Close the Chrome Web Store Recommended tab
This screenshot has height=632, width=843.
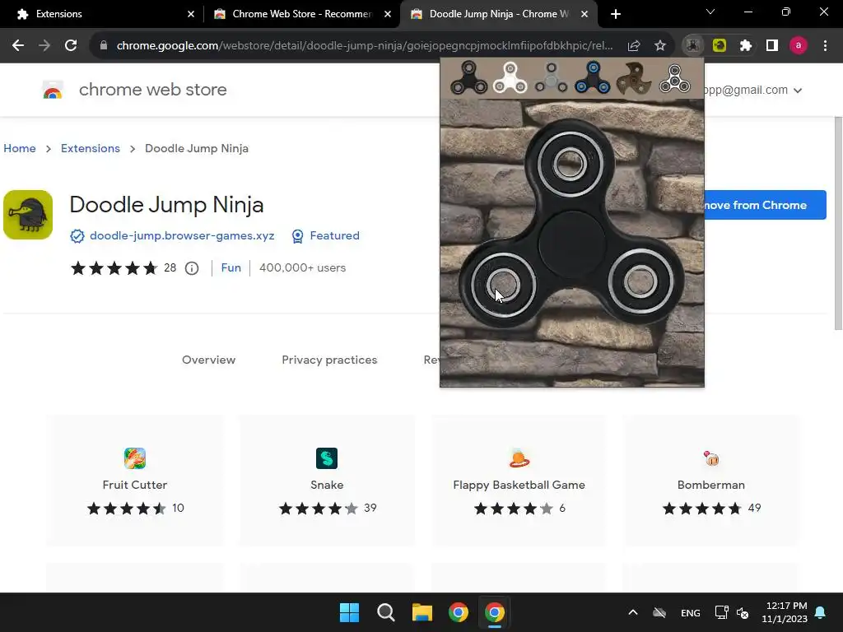(388, 14)
